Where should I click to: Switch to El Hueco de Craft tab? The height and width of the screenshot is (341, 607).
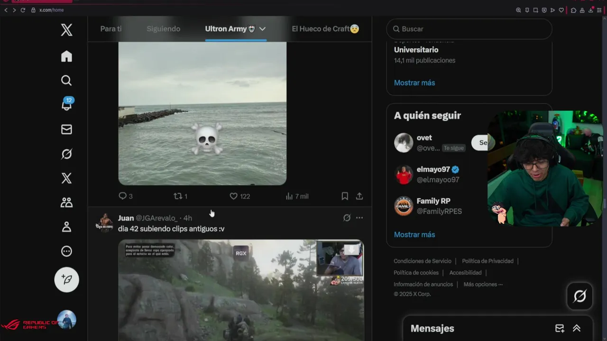(x=325, y=29)
